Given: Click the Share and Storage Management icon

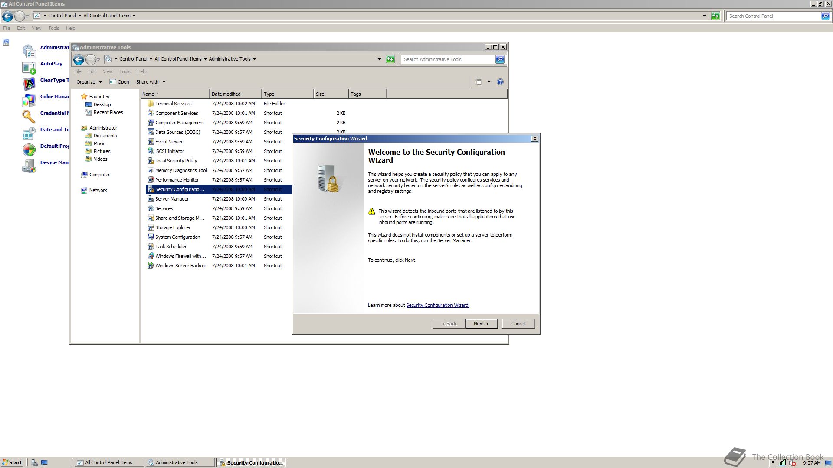Looking at the screenshot, I should (x=151, y=218).
